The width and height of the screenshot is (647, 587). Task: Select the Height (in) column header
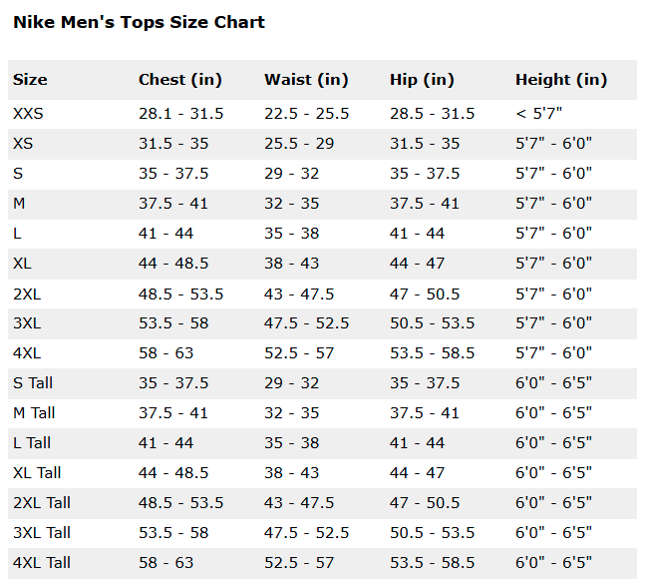point(561,80)
